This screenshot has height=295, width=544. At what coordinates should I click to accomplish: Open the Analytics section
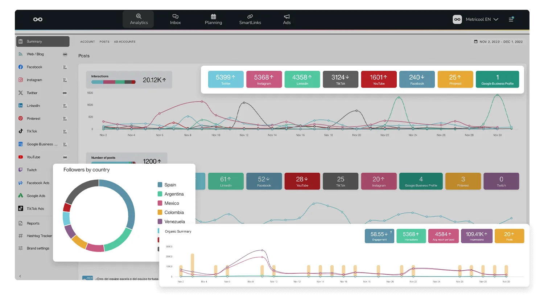(139, 19)
